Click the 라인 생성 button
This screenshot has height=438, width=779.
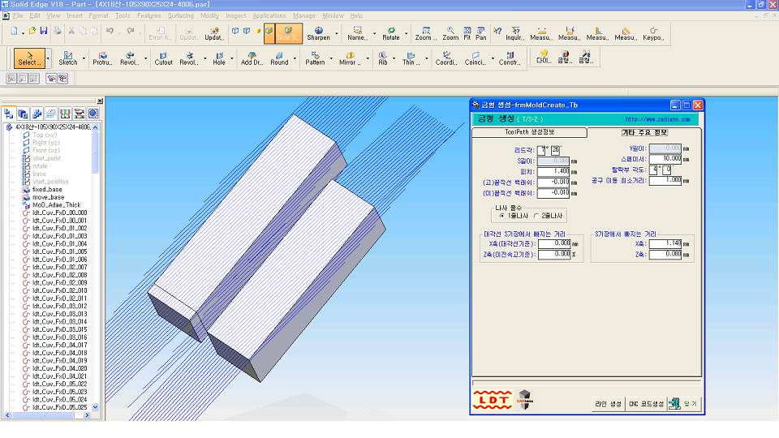point(608,404)
